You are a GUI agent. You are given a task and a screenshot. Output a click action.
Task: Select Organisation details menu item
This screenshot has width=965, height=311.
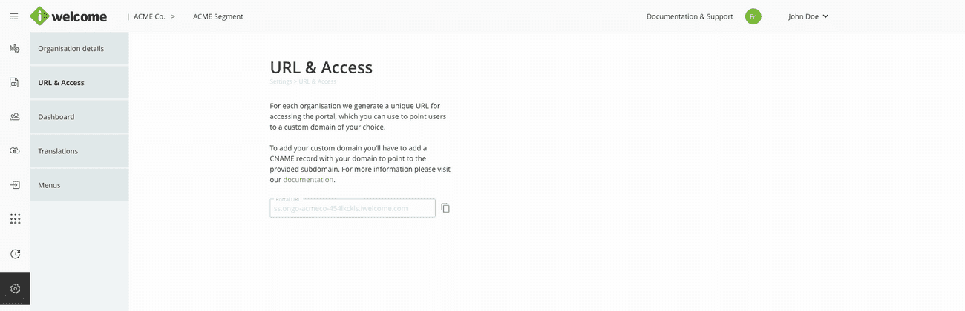(x=79, y=49)
